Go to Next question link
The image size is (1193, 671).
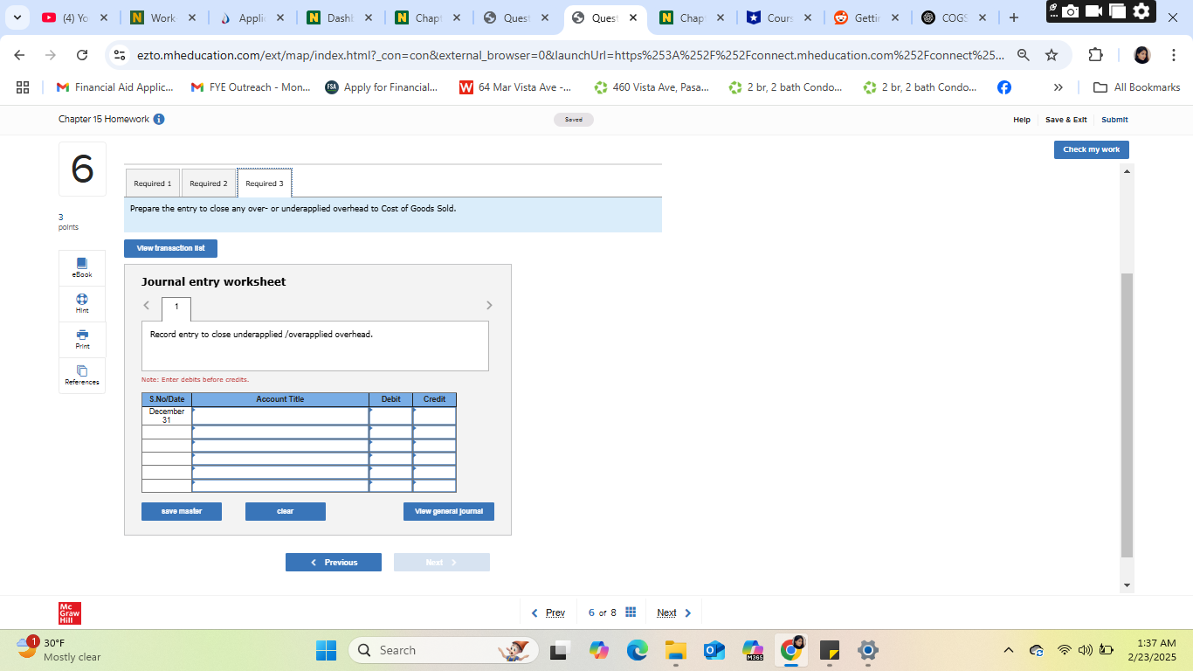(x=674, y=612)
